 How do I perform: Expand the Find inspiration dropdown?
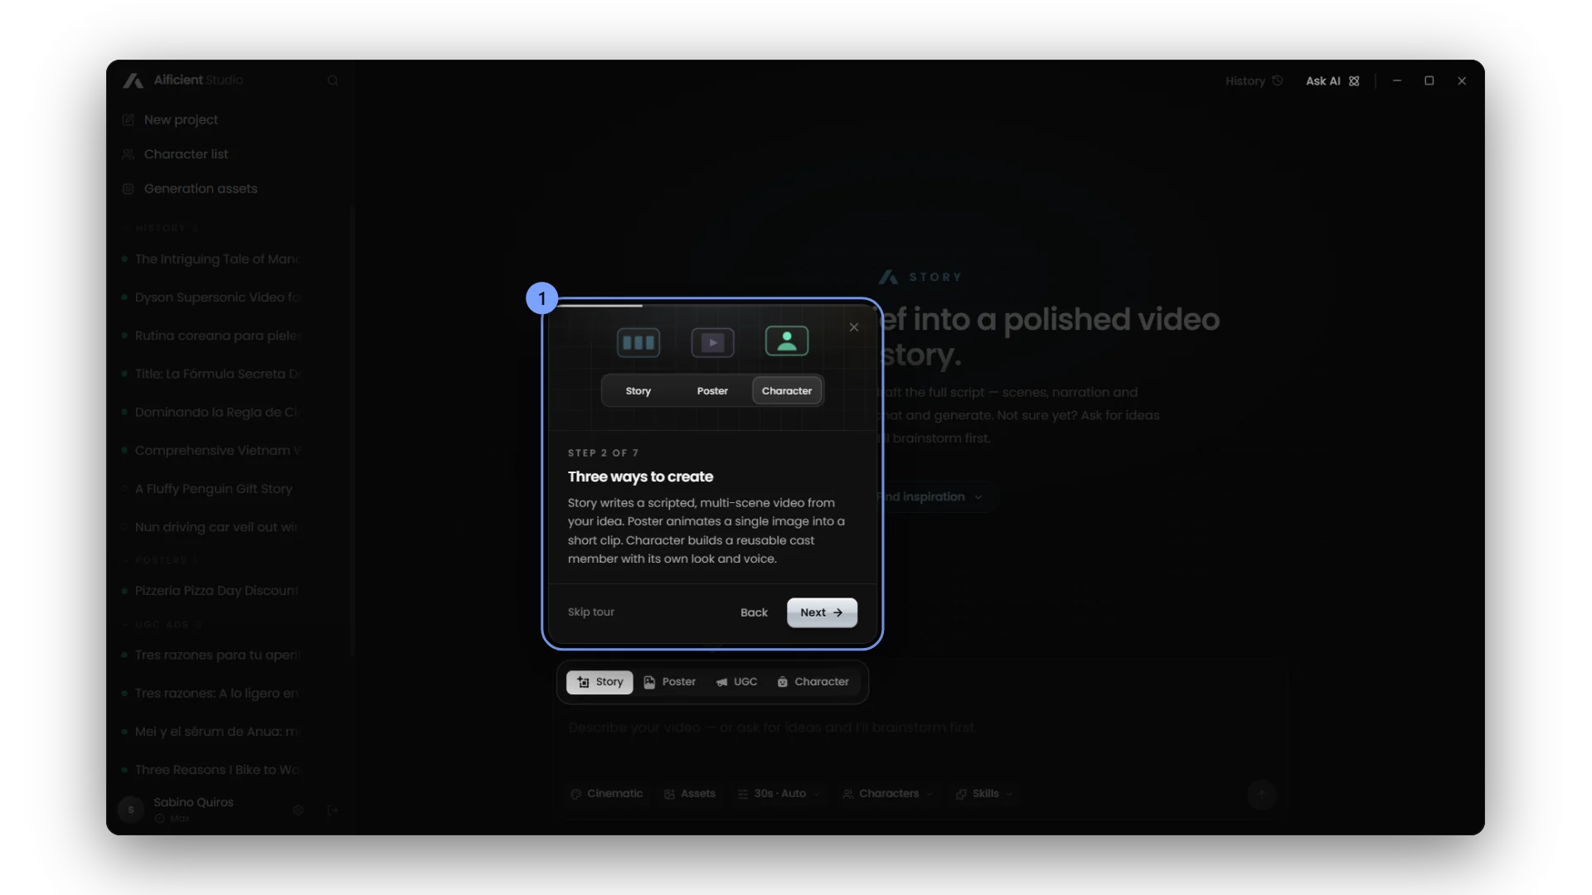[930, 497]
